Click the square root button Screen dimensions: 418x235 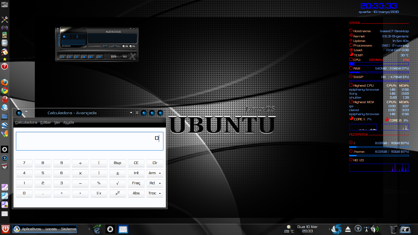click(x=118, y=183)
